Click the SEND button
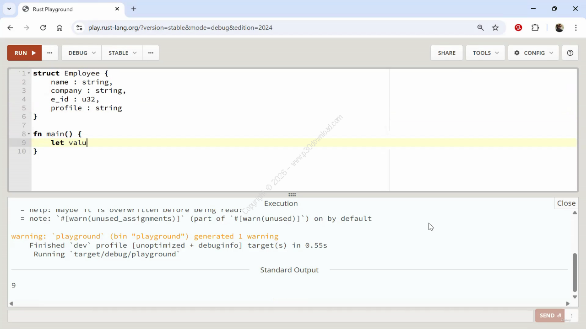 (550, 316)
